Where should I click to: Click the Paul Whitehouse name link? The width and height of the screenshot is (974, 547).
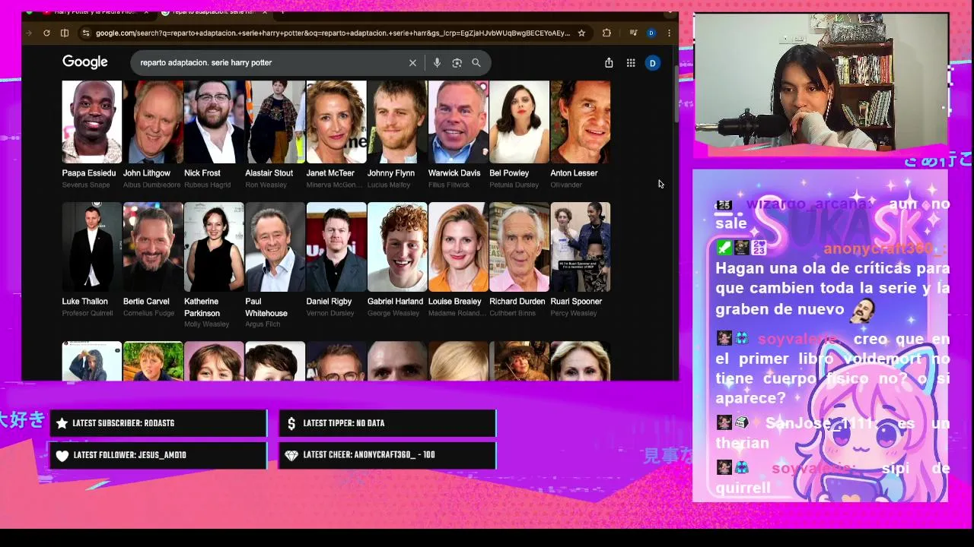pos(266,307)
